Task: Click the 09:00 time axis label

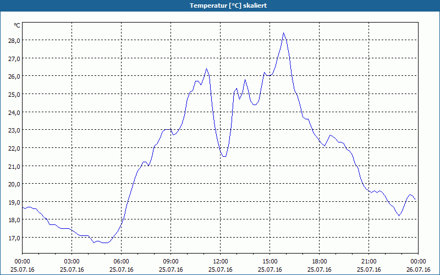Action: [170, 262]
